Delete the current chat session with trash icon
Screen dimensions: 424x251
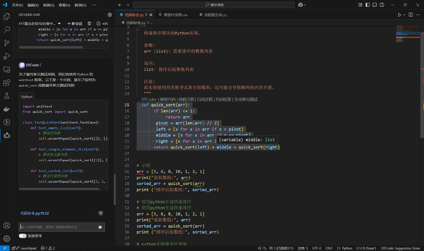click(89, 23)
